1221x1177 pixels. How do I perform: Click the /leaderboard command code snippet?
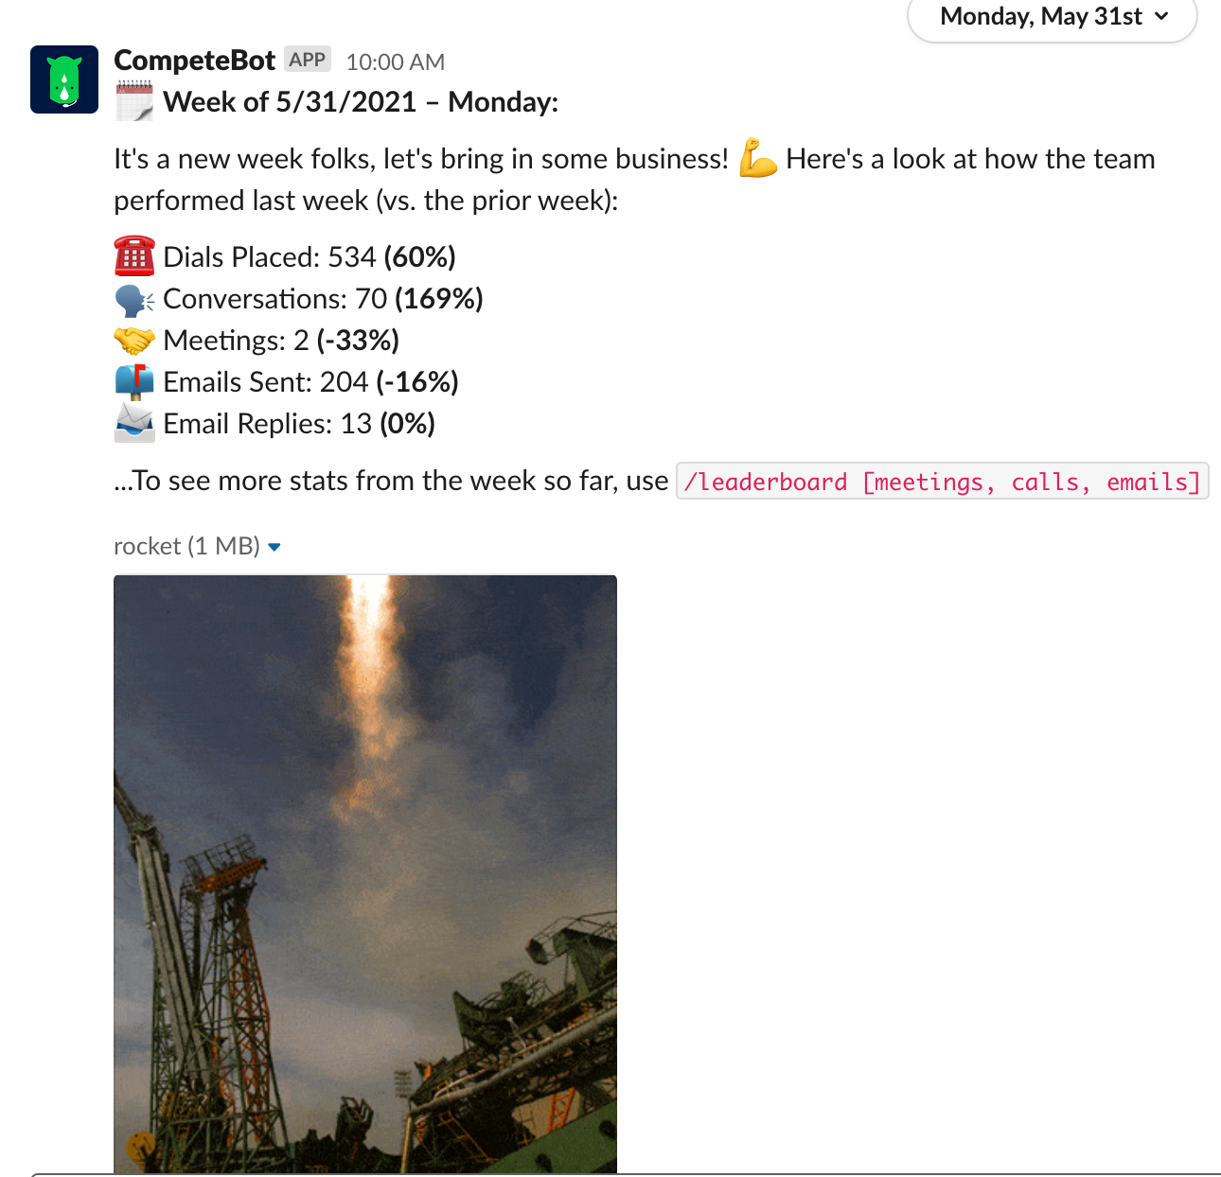(x=943, y=482)
